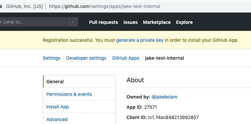
Task: Click the slash shortcut icon in search box
Action: point(73,22)
